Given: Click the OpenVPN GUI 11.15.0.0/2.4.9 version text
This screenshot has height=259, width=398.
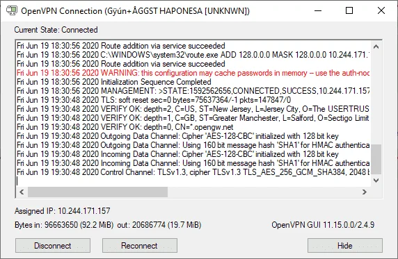Looking at the screenshot, I should (x=323, y=225).
